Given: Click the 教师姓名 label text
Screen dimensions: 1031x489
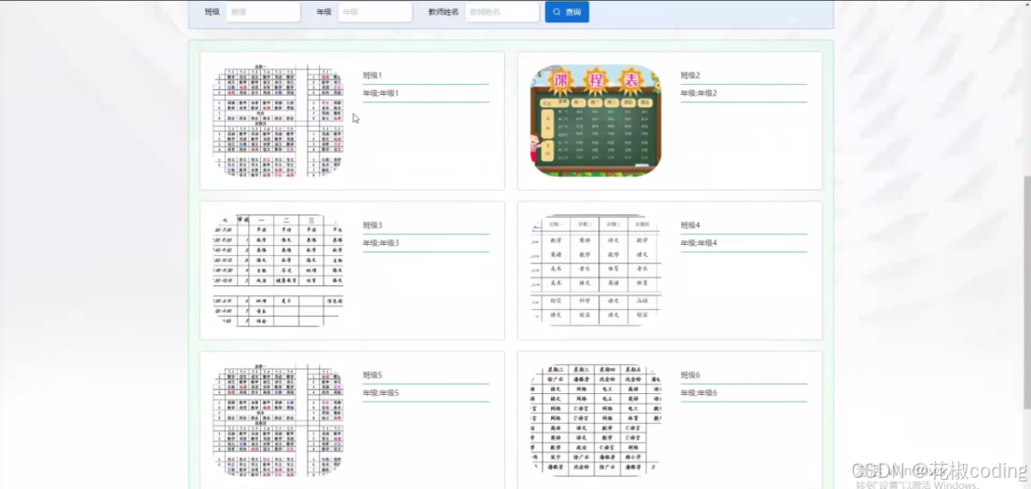Looking at the screenshot, I should pos(443,12).
